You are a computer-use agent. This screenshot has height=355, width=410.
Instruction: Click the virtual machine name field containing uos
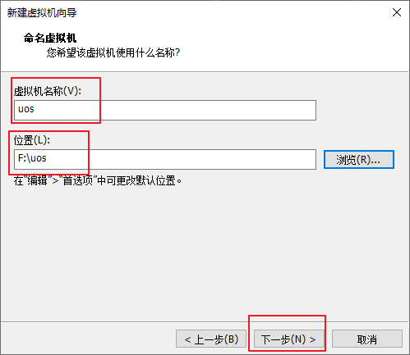pos(165,110)
